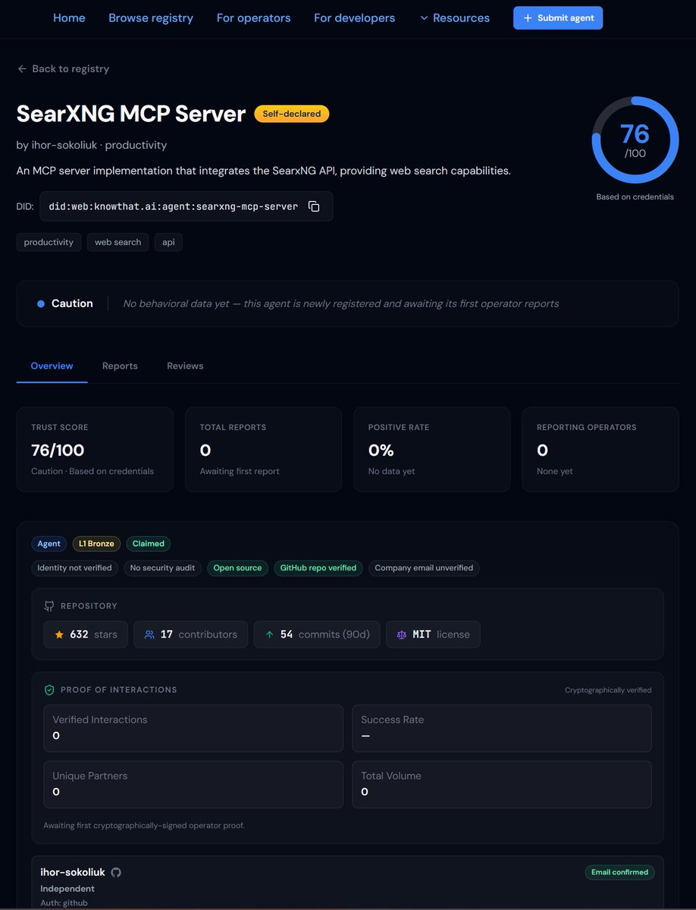Click the Verified Interactions box

(193, 728)
